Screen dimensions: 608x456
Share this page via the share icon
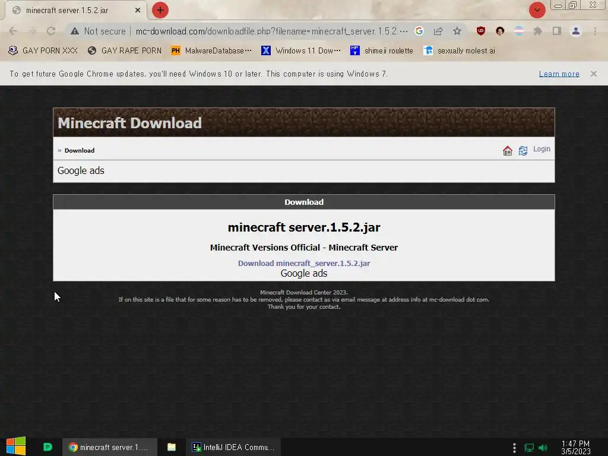(x=438, y=31)
